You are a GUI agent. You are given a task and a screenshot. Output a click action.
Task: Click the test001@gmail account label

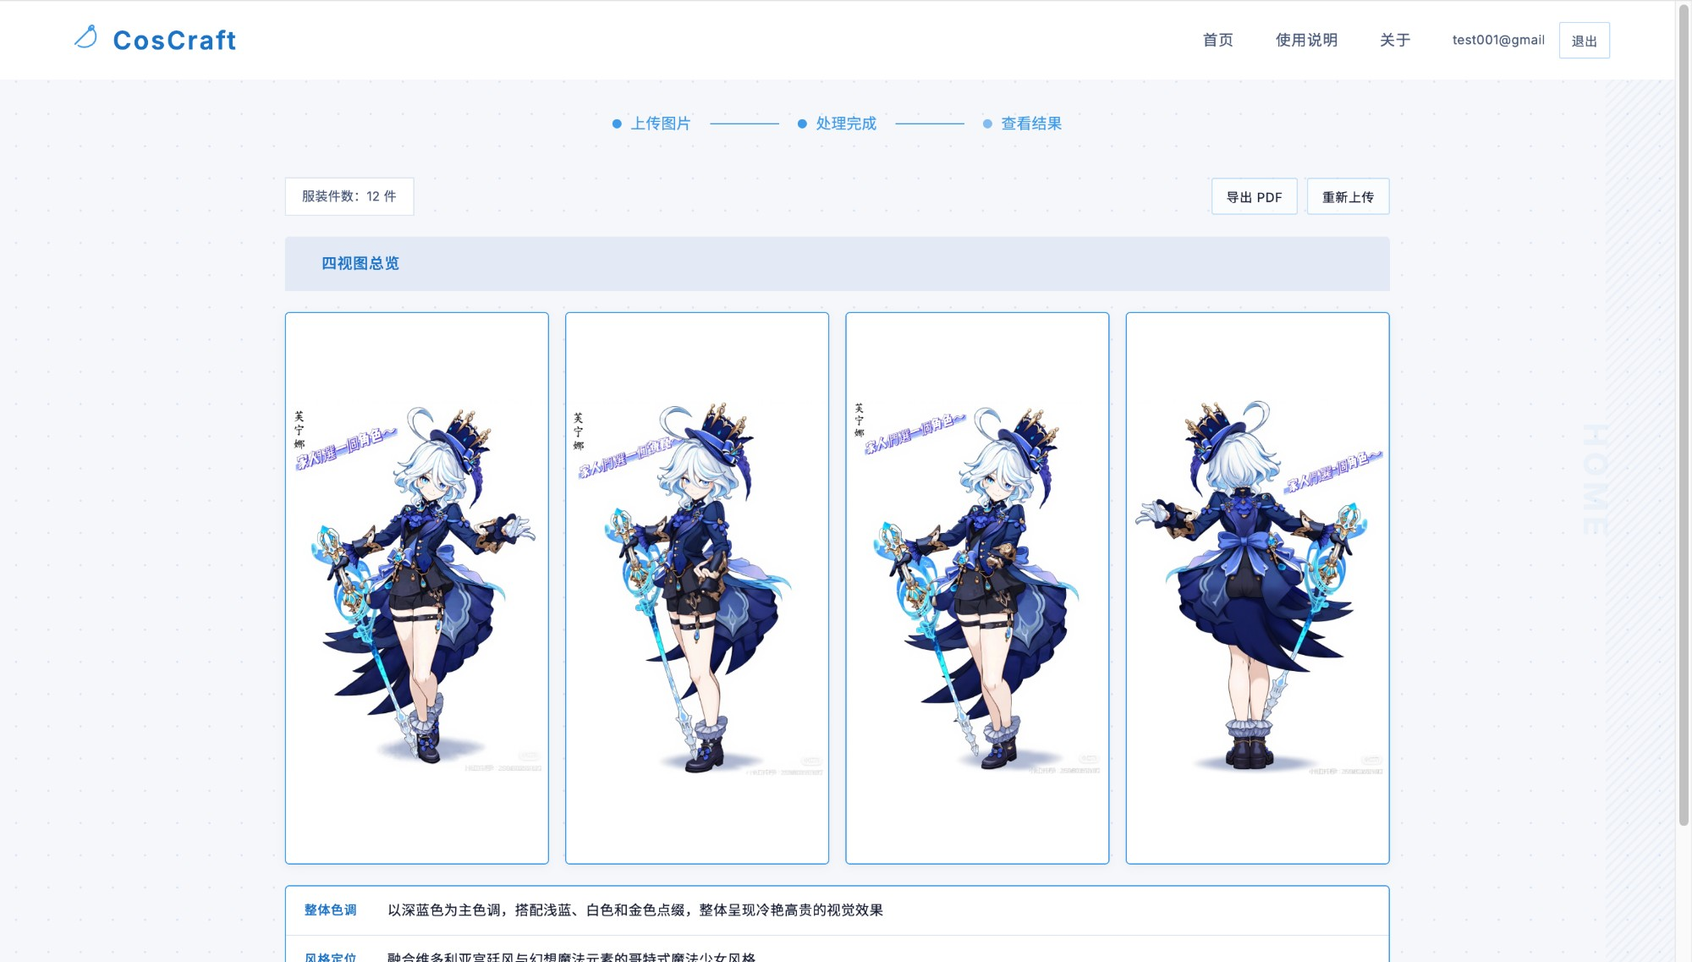[x=1498, y=40]
